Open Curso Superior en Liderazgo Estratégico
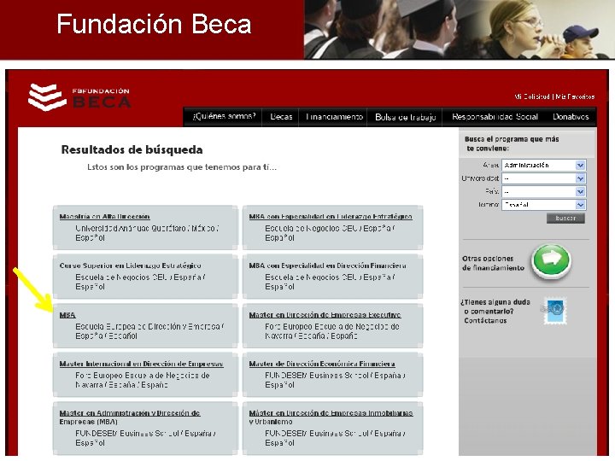The image size is (615, 461). pos(130,266)
